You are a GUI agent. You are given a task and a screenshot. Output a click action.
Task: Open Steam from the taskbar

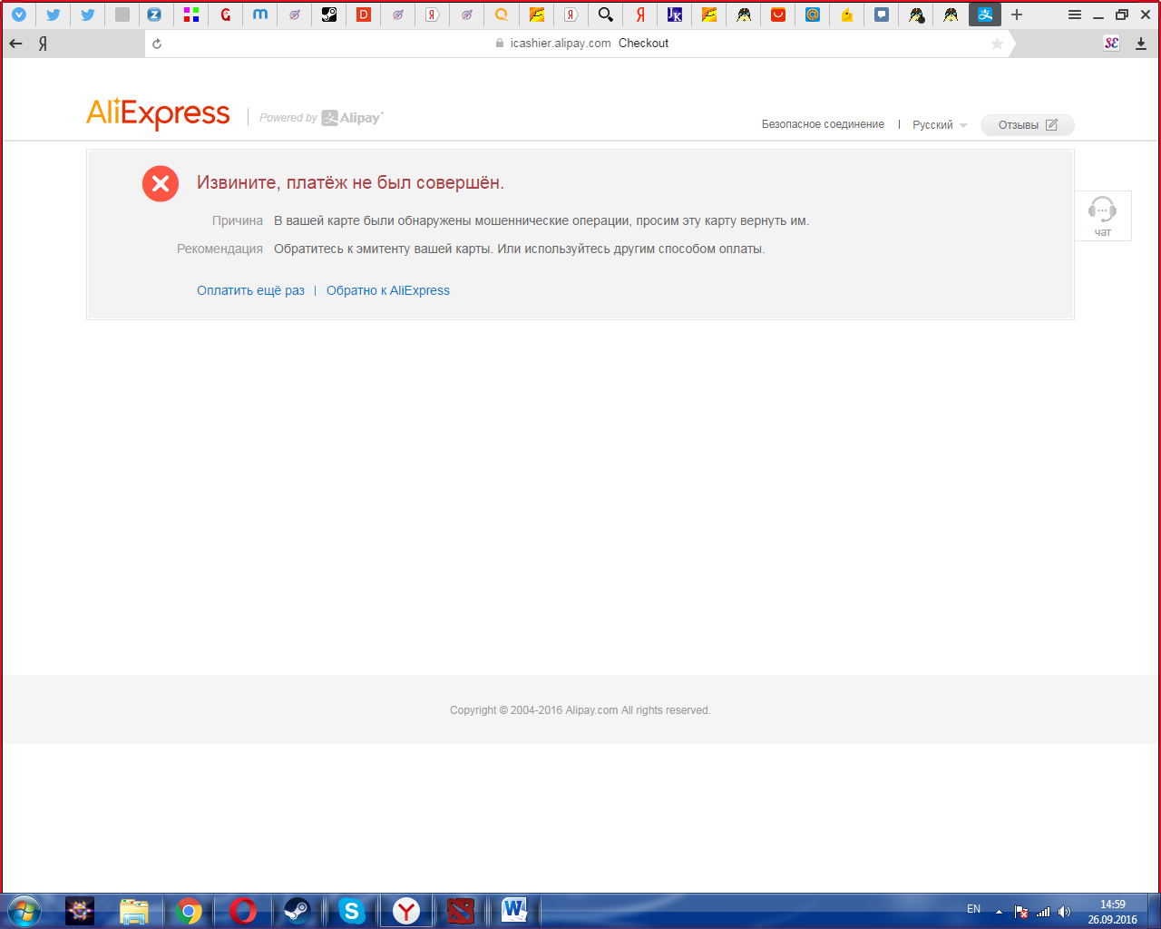[298, 911]
